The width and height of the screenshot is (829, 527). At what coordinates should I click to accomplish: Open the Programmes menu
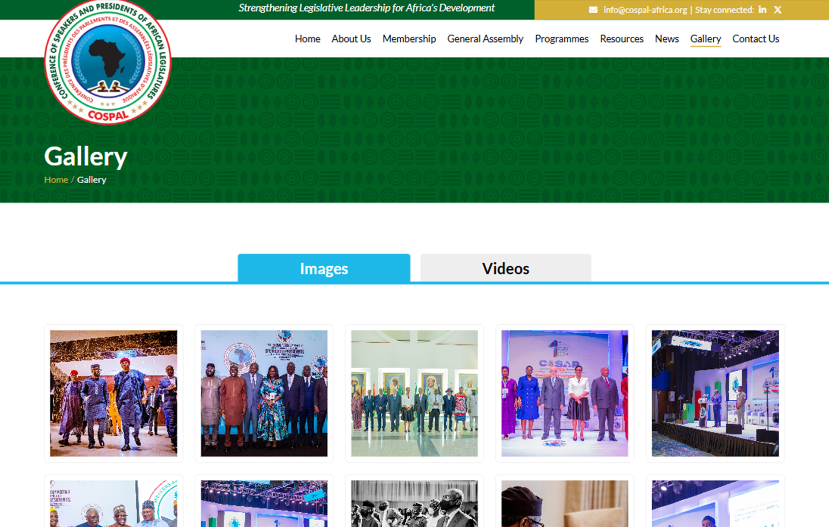pos(561,39)
